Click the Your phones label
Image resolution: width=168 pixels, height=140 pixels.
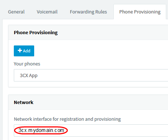coord(27,64)
